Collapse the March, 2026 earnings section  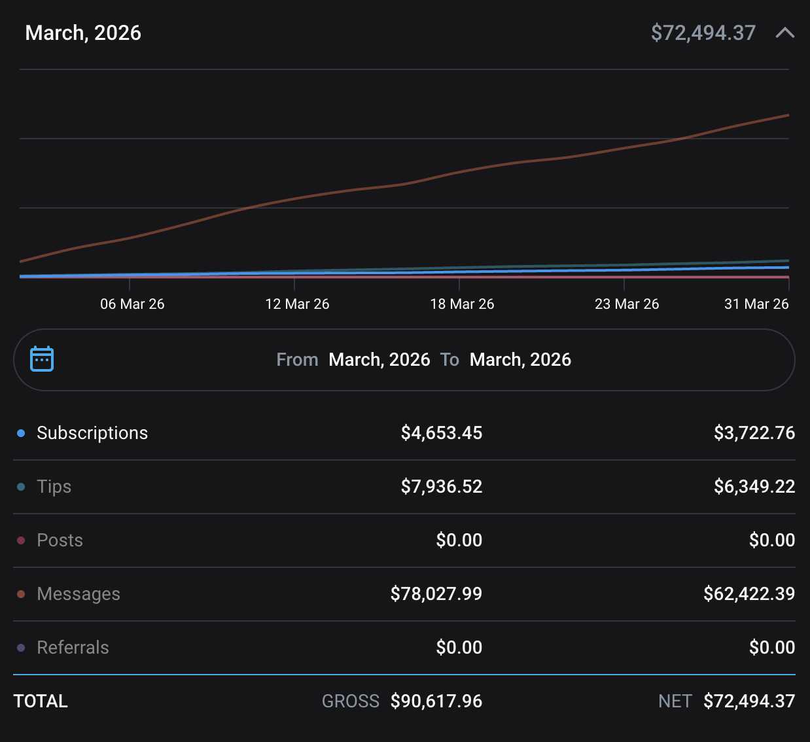784,33
